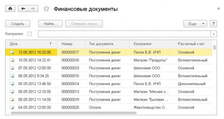
Task: Click Магазин "Бытовая ... contractor cell
Action: click(151, 100)
